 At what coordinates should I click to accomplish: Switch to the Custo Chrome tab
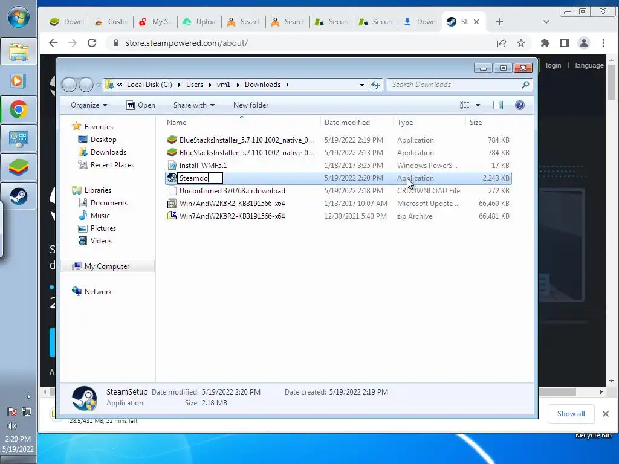click(x=111, y=22)
